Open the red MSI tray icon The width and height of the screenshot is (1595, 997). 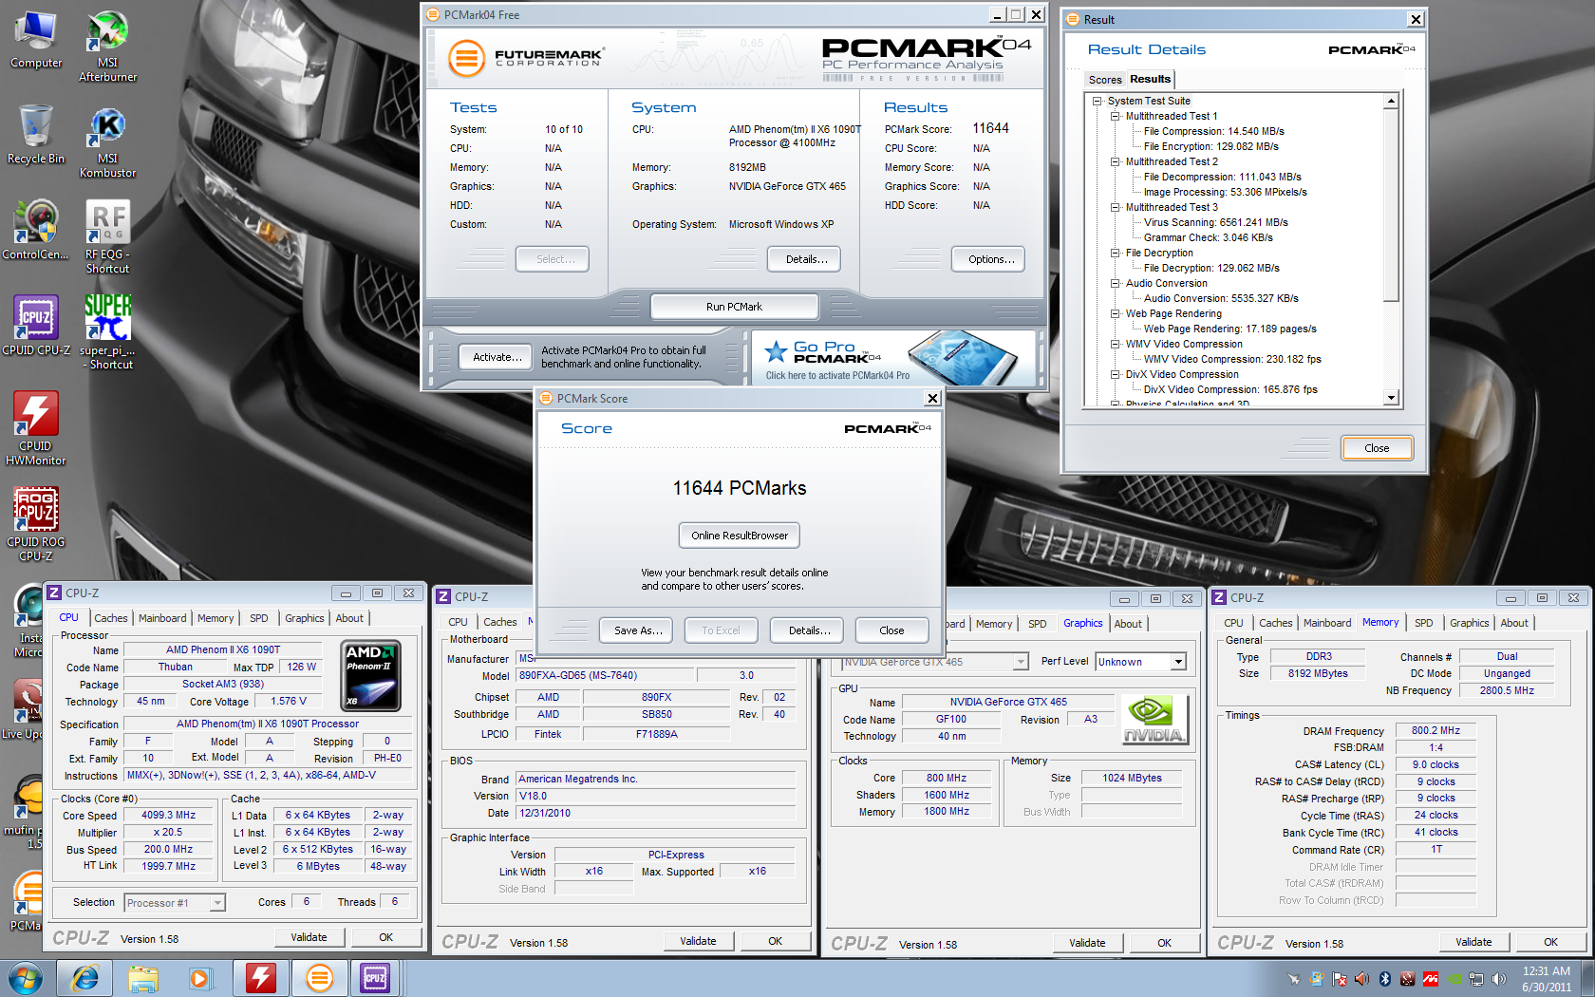(1430, 979)
